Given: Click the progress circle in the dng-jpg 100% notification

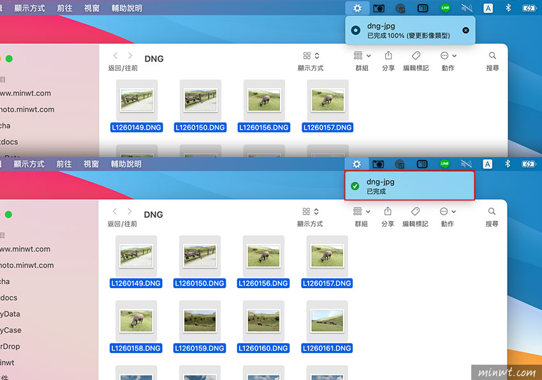Looking at the screenshot, I should click(355, 31).
